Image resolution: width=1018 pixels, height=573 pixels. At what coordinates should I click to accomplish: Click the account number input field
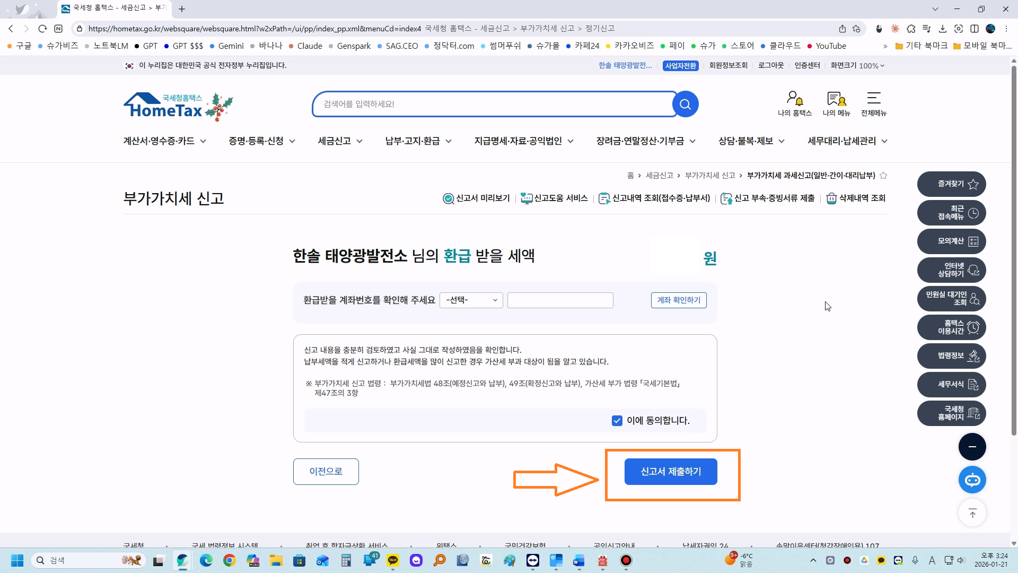(560, 300)
